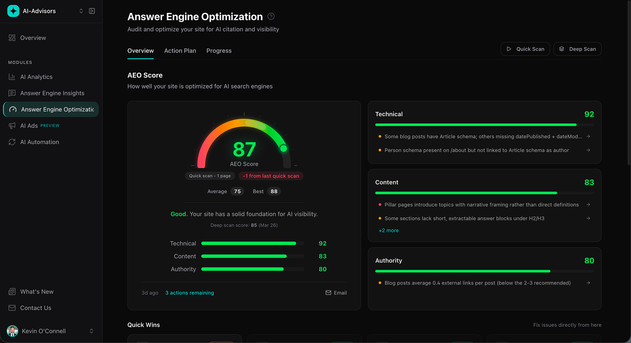Click the Quick scan - 1 page badge
The width and height of the screenshot is (631, 343).
[210, 176]
